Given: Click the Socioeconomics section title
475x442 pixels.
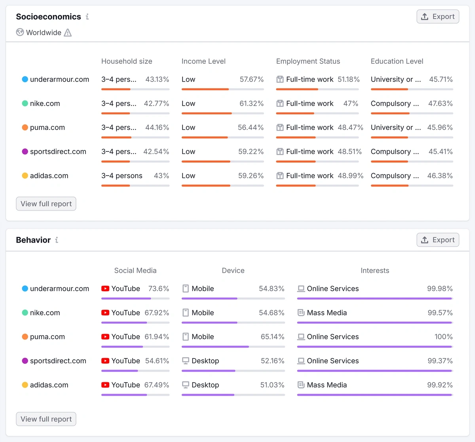Looking at the screenshot, I should [x=48, y=17].
